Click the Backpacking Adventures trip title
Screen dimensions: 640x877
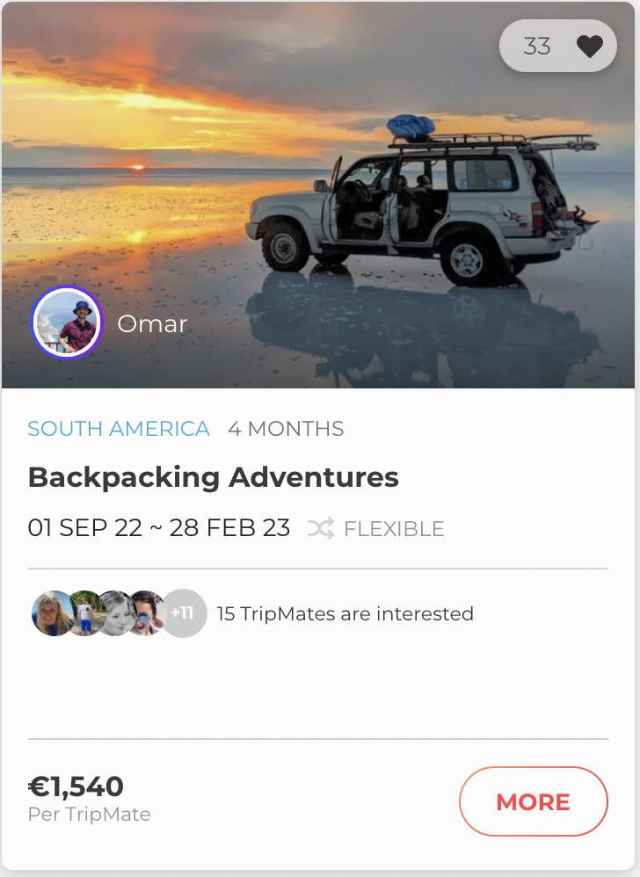(x=214, y=477)
